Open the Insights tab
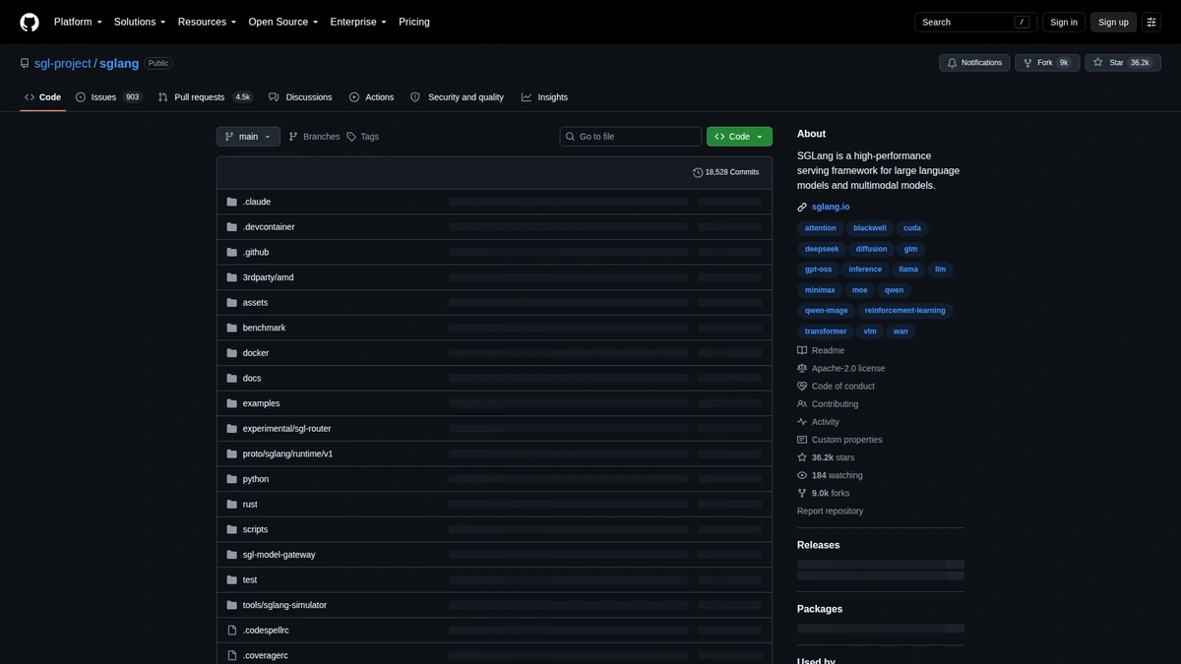Image resolution: width=1181 pixels, height=664 pixels. tap(545, 97)
